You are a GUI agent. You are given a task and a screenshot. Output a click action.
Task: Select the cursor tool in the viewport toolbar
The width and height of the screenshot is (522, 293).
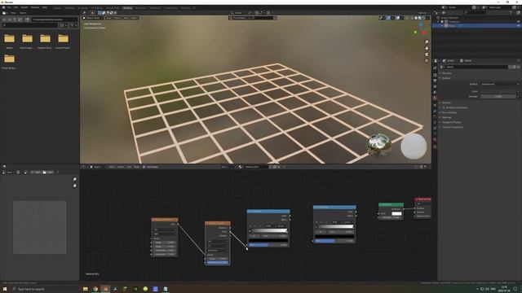(x=92, y=13)
